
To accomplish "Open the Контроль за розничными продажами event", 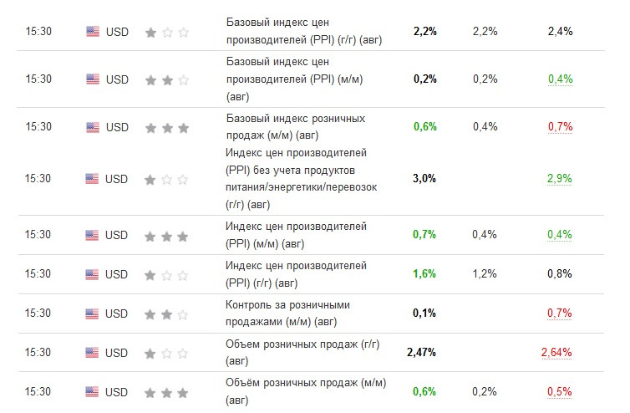I will [287, 314].
